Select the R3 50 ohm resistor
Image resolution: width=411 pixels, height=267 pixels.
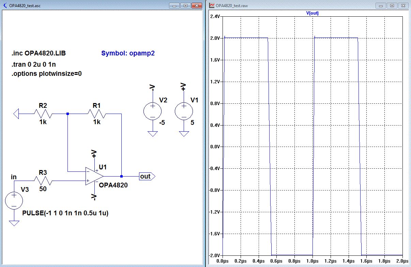click(x=43, y=181)
